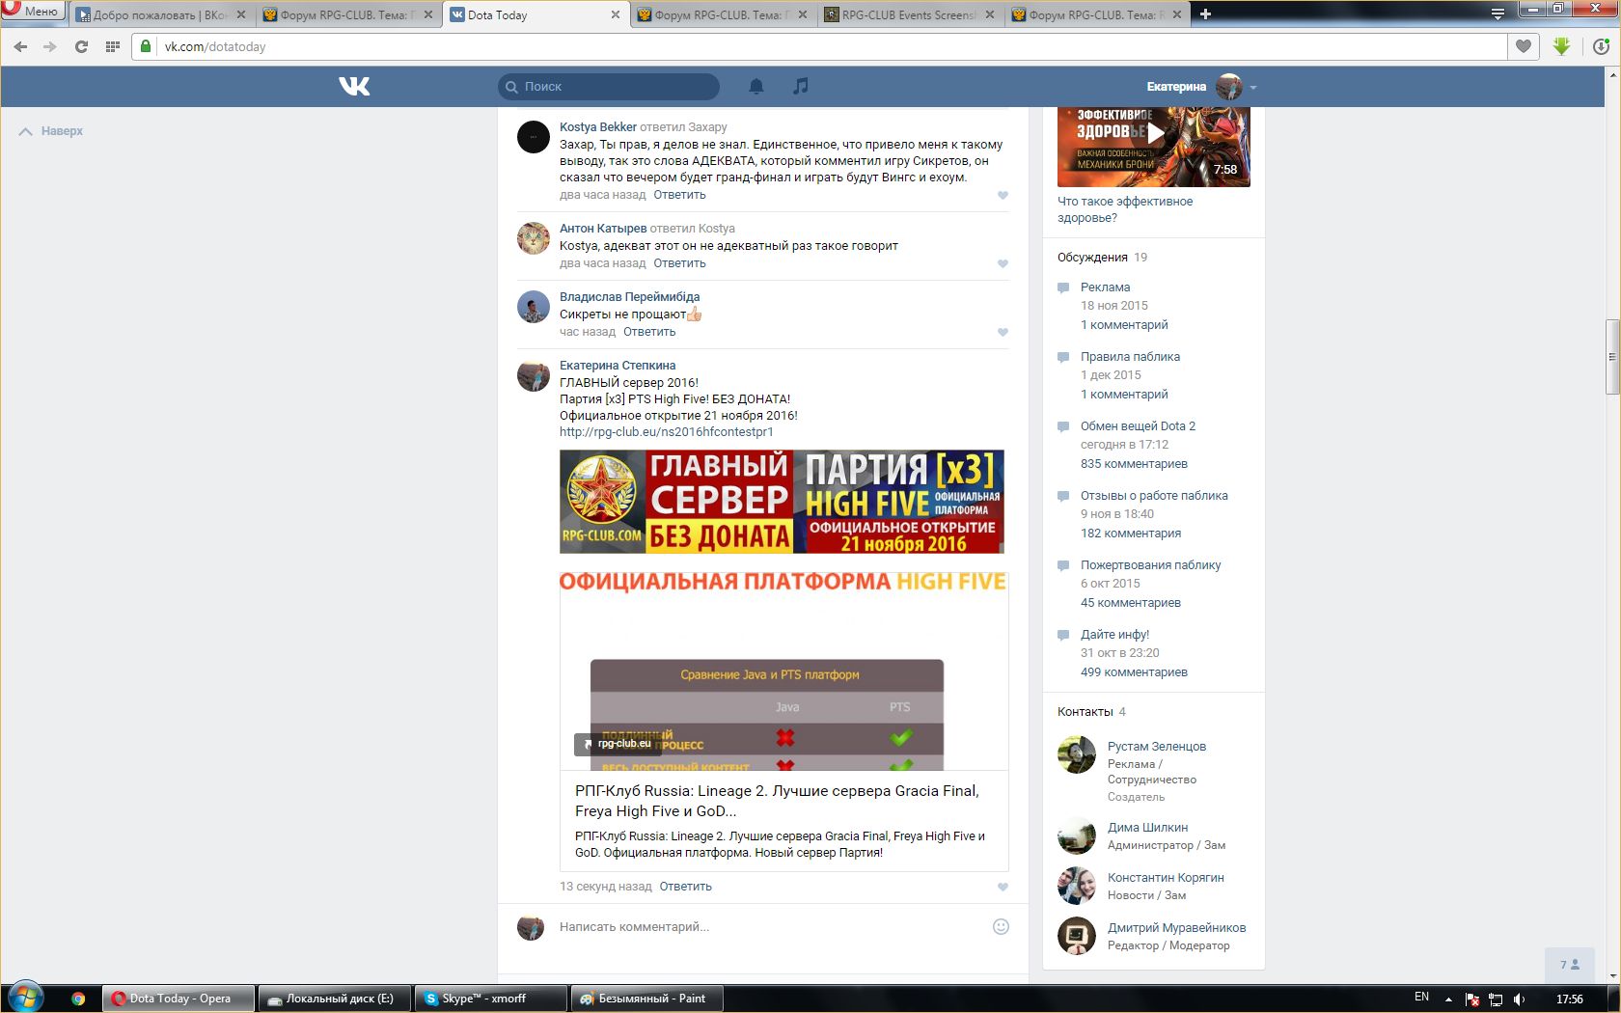Open the online friends counter widget
This screenshot has width=1621, height=1013.
(x=1569, y=965)
